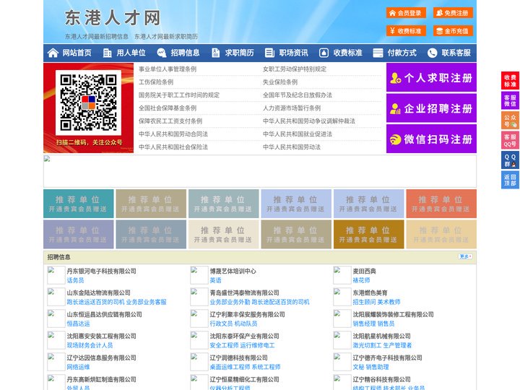Open 网站首页 in navigation bar
520x390 pixels.
[x=77, y=53]
